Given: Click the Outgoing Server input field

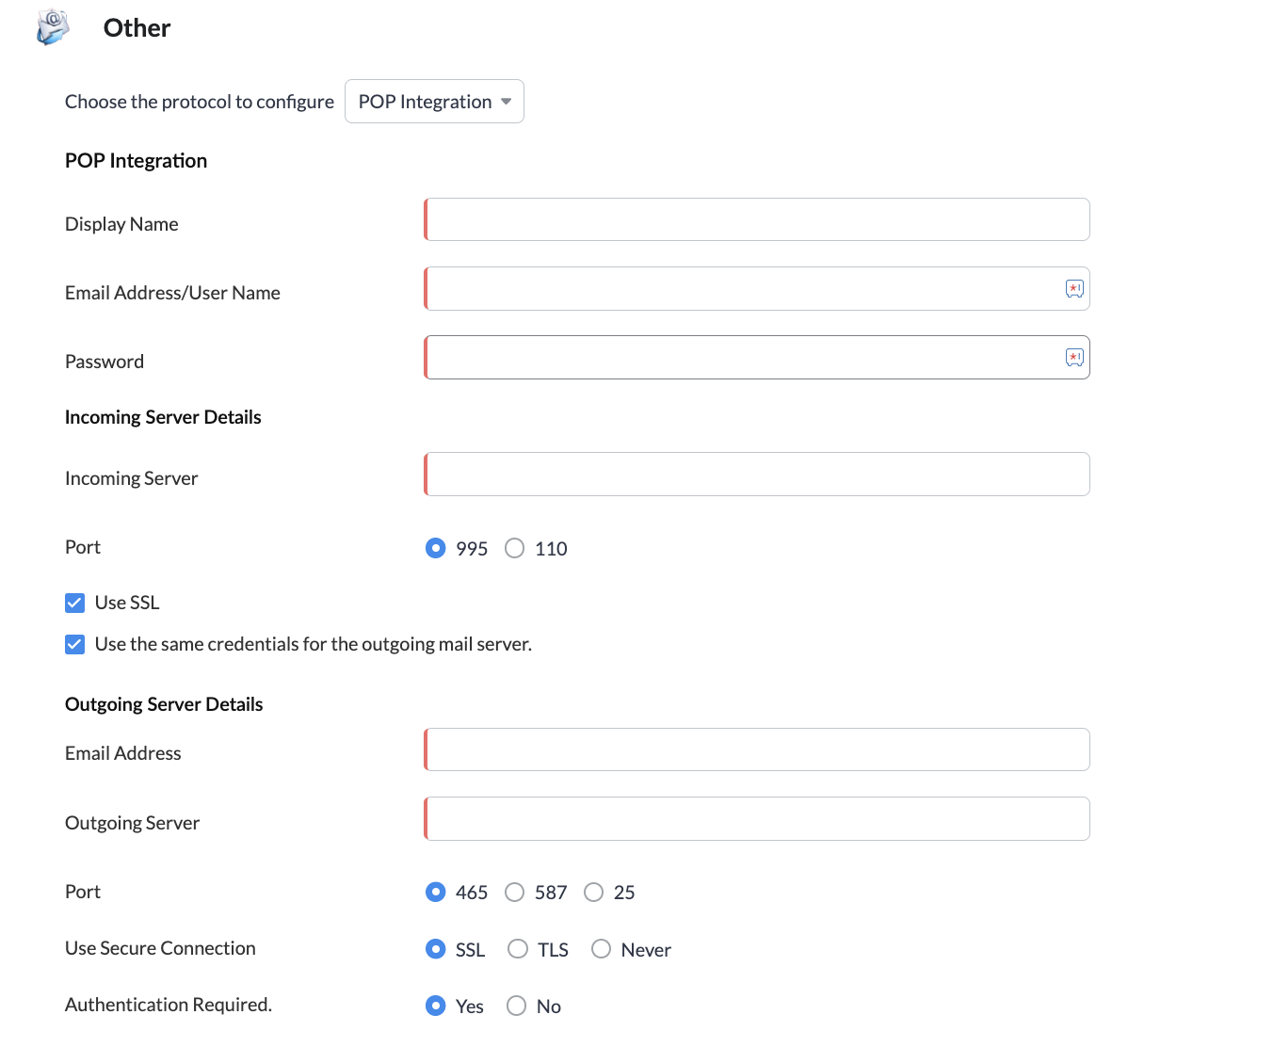Looking at the screenshot, I should click(x=757, y=819).
